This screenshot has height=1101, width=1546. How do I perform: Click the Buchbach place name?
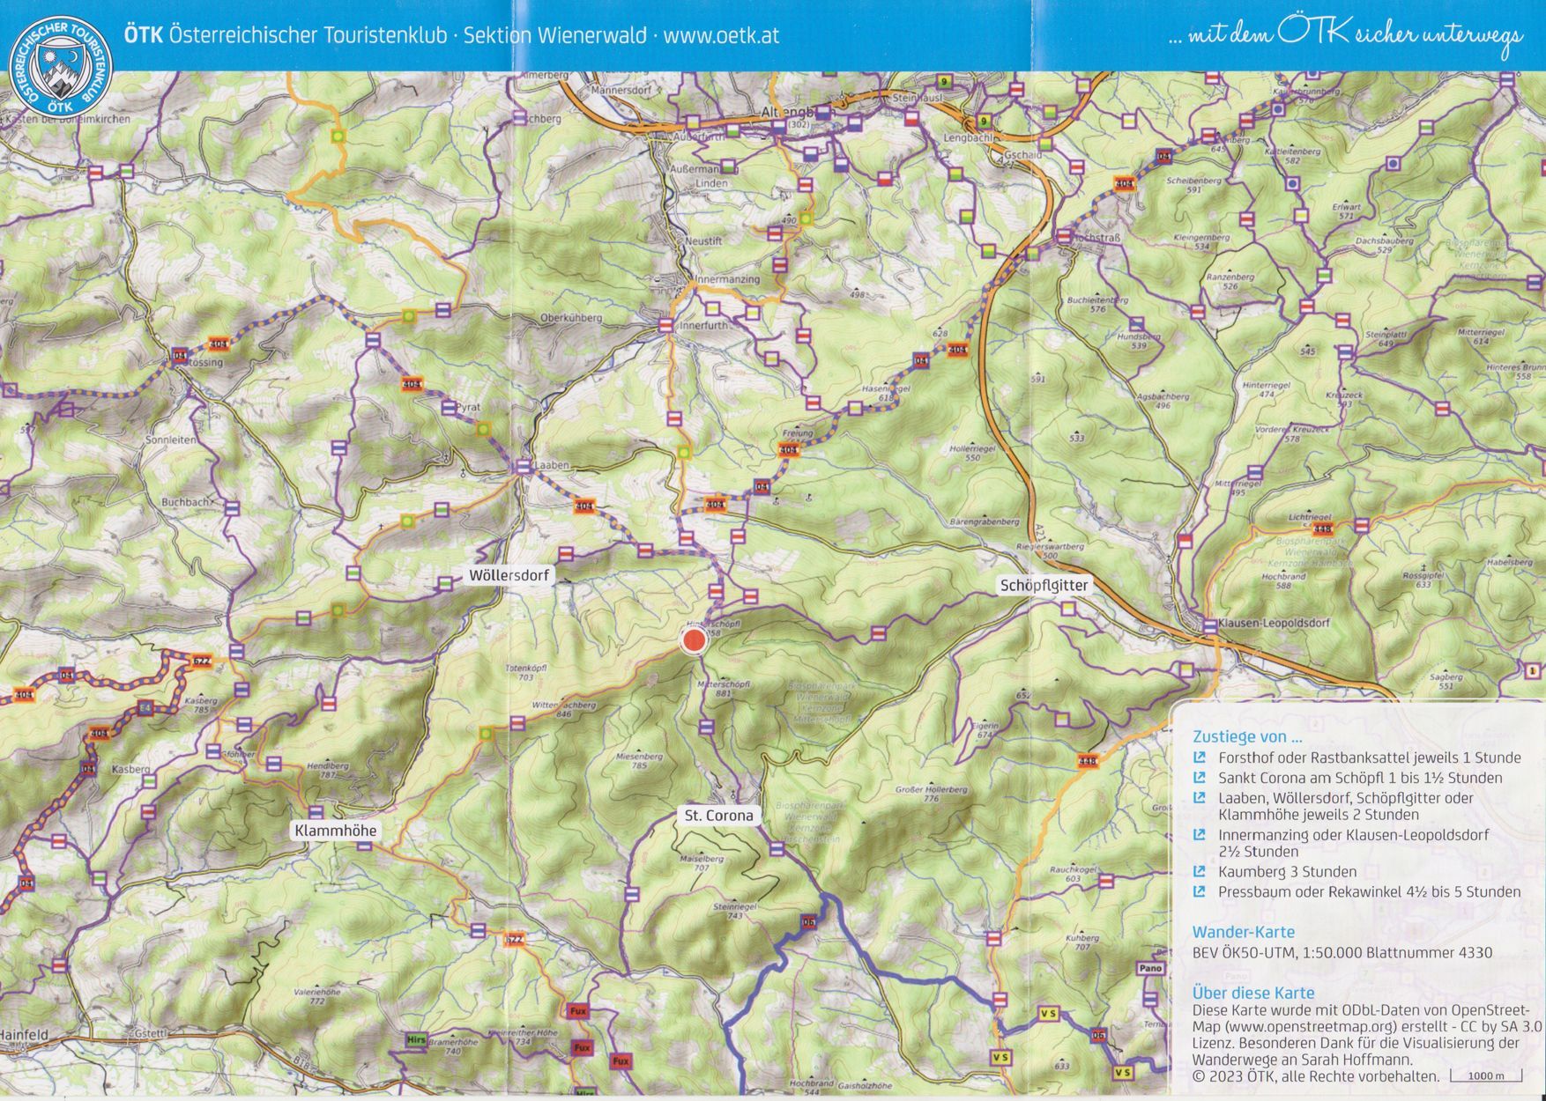click(x=185, y=502)
